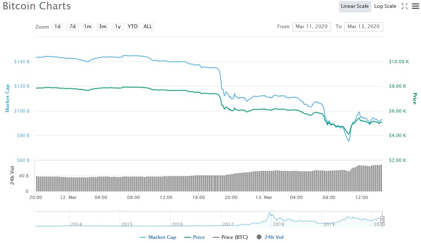Set zoom to 1y
This screenshot has width=421, height=243.
pos(118,27)
